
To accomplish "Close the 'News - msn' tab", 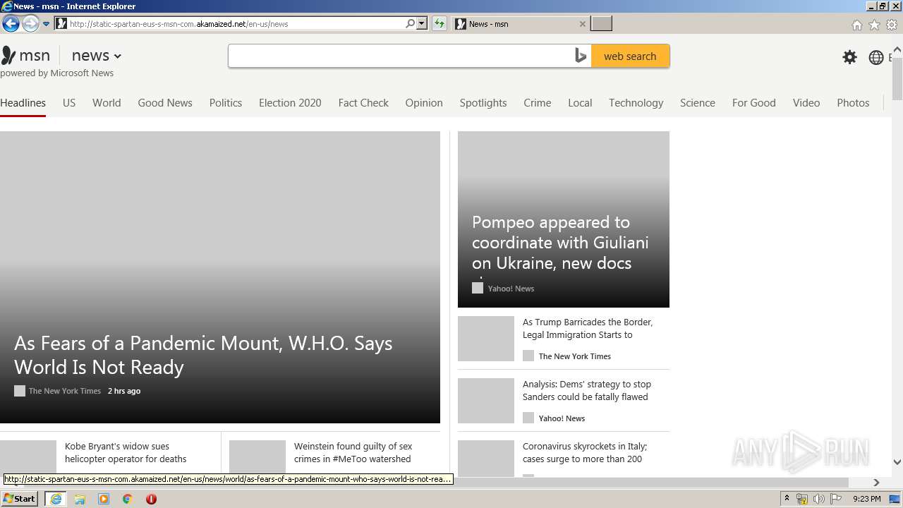I will click(582, 24).
